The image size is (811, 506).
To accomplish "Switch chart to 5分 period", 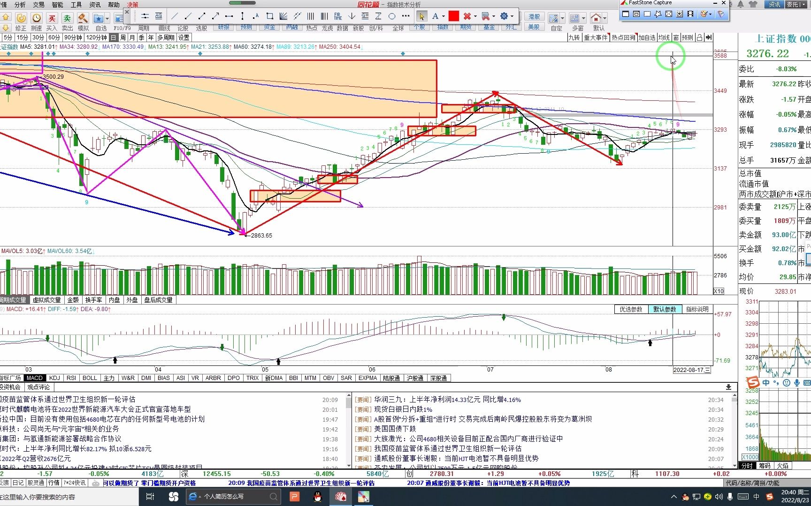I will [x=8, y=37].
